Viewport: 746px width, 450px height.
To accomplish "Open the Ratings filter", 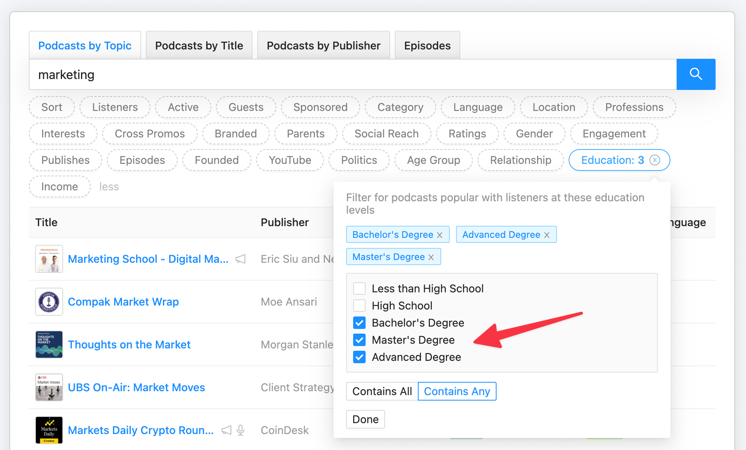I will pyautogui.click(x=467, y=134).
